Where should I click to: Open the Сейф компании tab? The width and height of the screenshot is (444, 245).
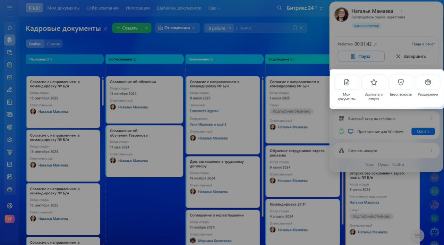102,8
